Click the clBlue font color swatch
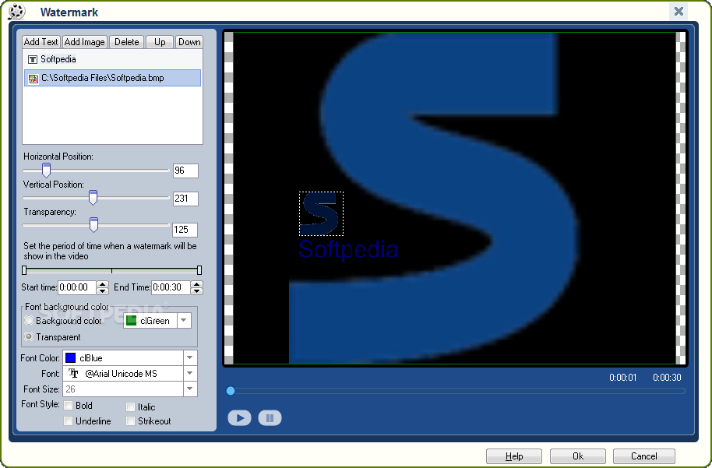This screenshot has width=712, height=468. [x=70, y=357]
